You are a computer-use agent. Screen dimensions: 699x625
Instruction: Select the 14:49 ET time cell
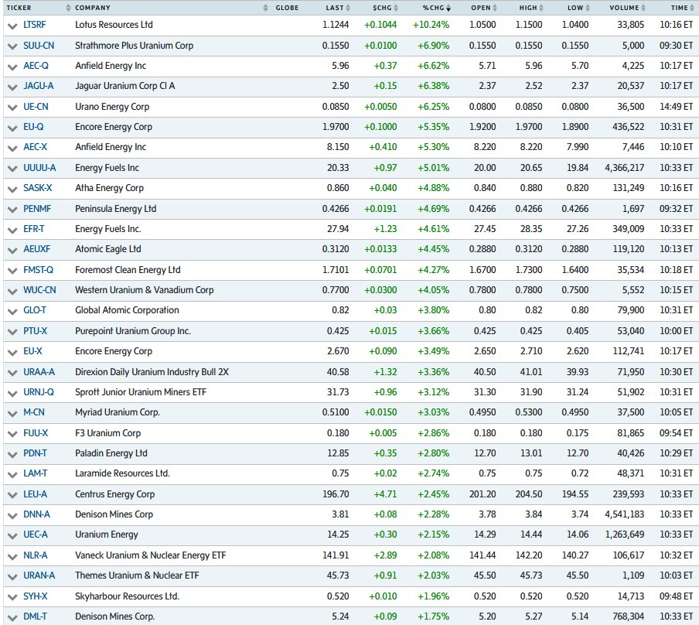(x=677, y=107)
